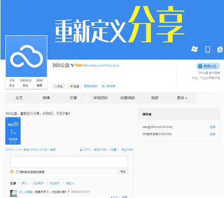This screenshot has height=198, width=224.
Task: Click the Windows logo icon in banner
Action: (x=195, y=49)
